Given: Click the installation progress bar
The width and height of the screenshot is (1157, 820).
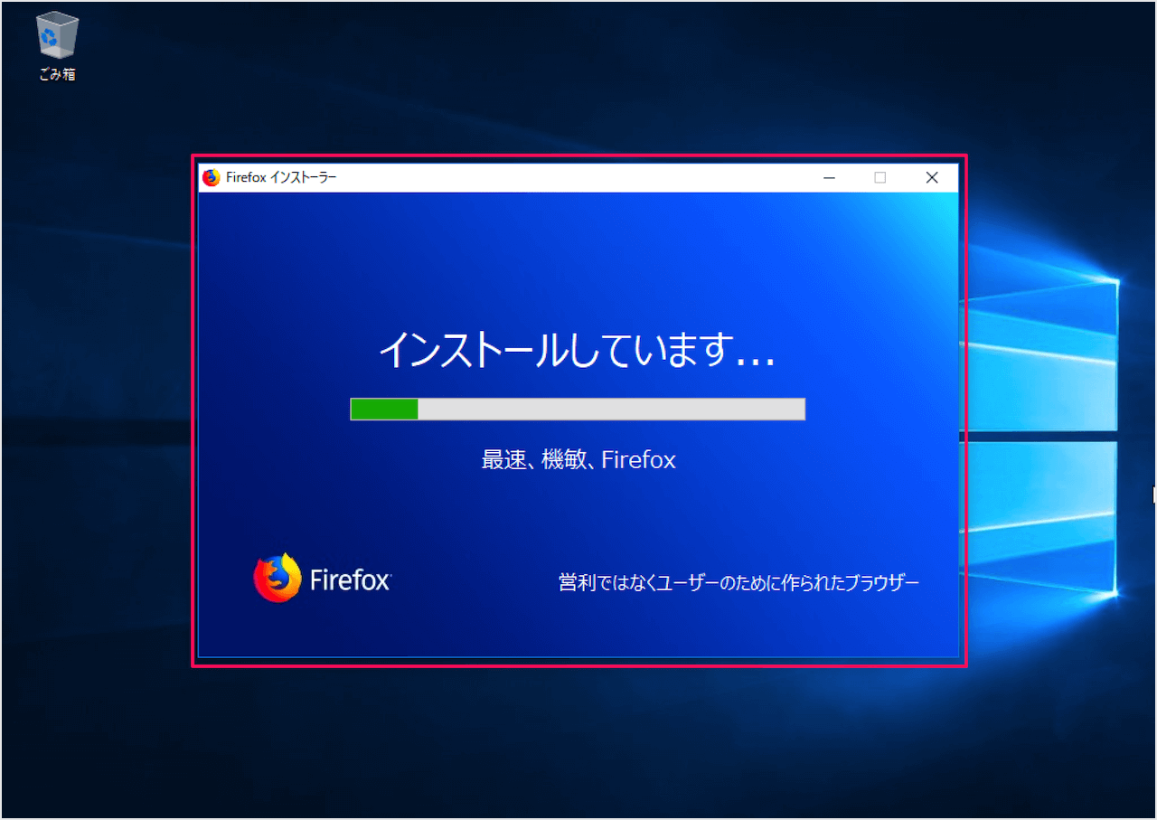Looking at the screenshot, I should tap(578, 409).
